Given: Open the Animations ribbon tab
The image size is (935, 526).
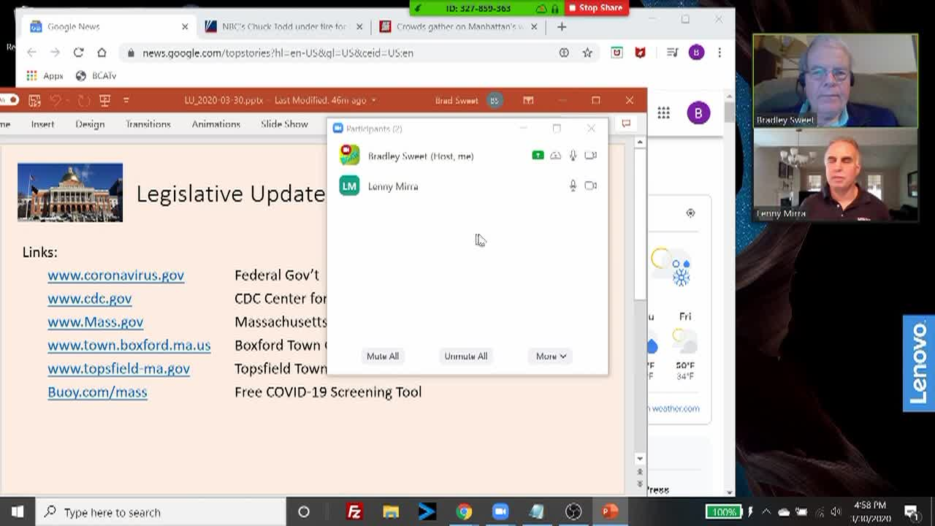Looking at the screenshot, I should [x=215, y=124].
